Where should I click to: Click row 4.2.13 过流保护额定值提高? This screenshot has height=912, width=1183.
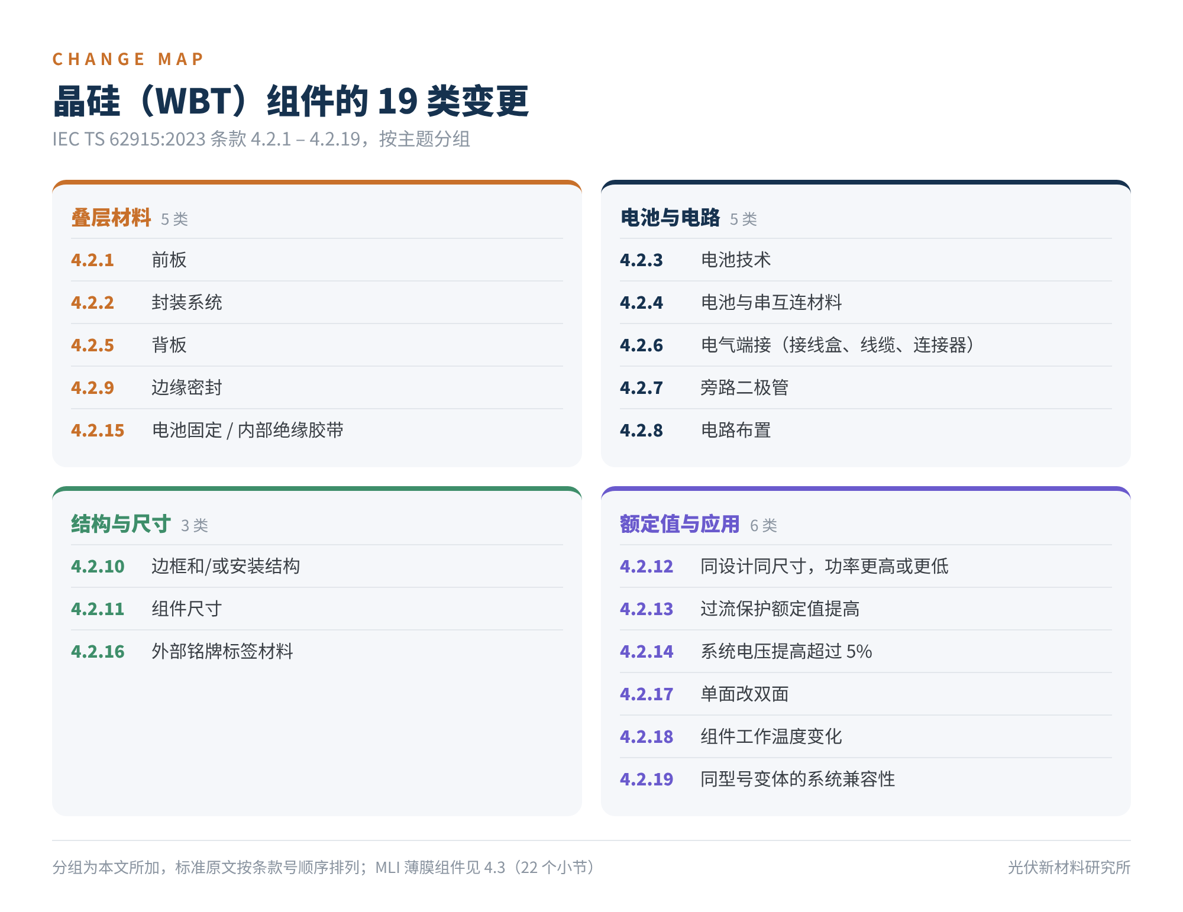(866, 609)
